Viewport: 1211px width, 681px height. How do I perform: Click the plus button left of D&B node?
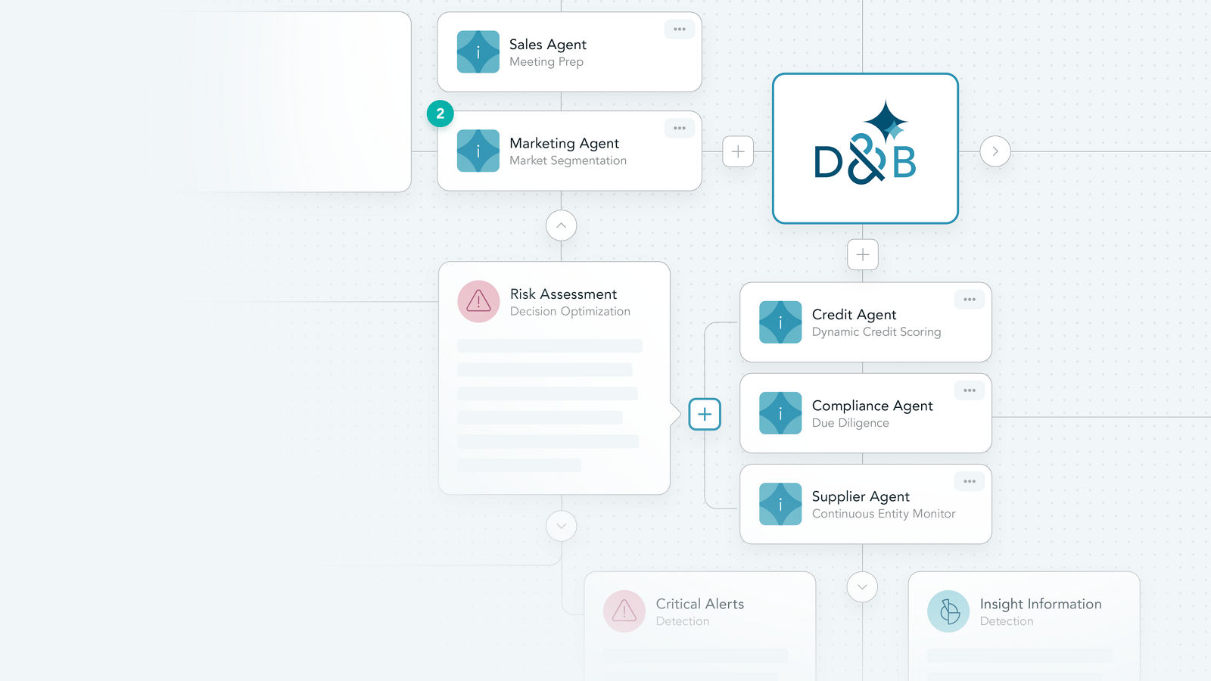point(738,151)
